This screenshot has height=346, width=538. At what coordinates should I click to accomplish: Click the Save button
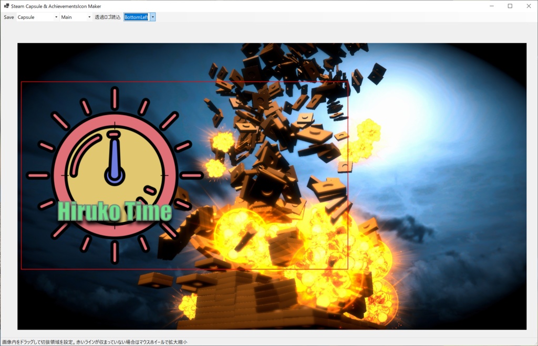(x=8, y=17)
